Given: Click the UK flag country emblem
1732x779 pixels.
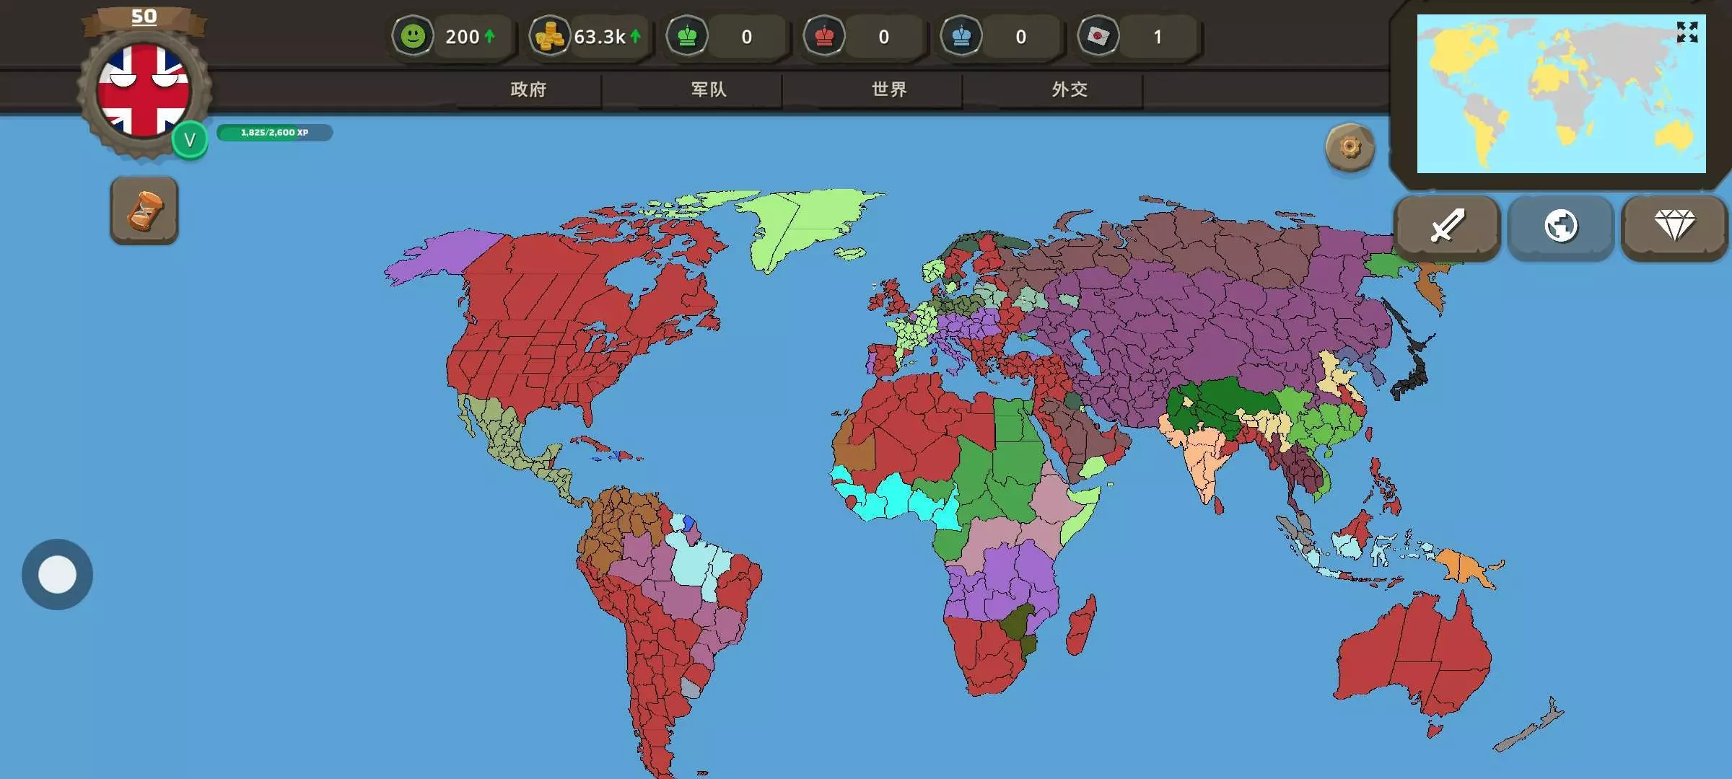Looking at the screenshot, I should click(x=144, y=90).
